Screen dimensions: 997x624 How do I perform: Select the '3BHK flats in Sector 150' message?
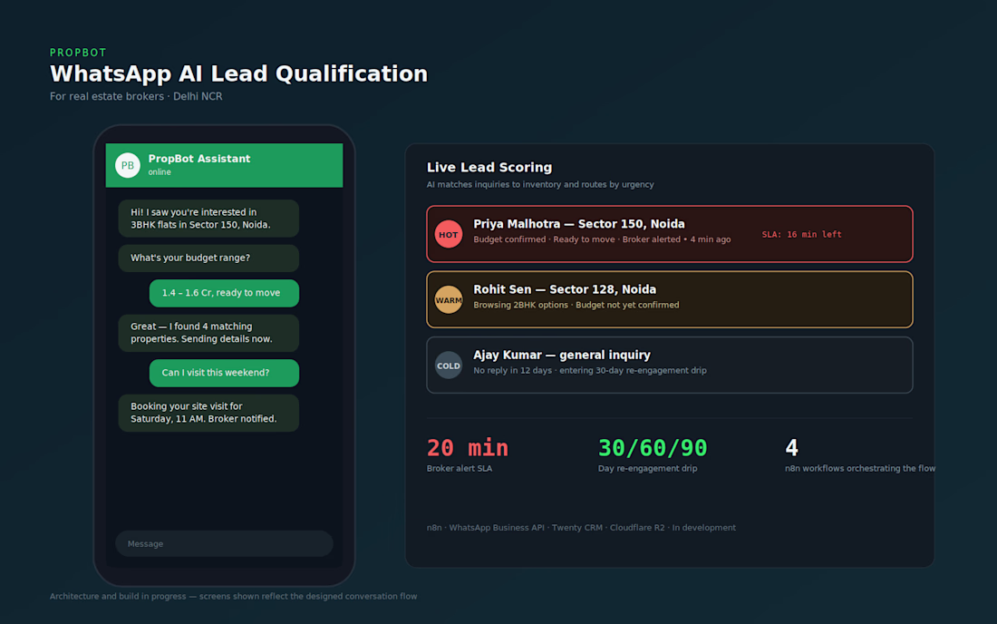[208, 219]
